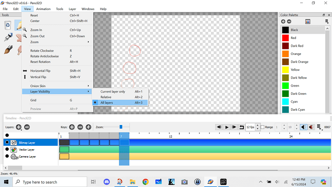Viewport: 332px width, 187px height.
Task: Toggle loop playback
Action: pyautogui.click(x=241, y=127)
